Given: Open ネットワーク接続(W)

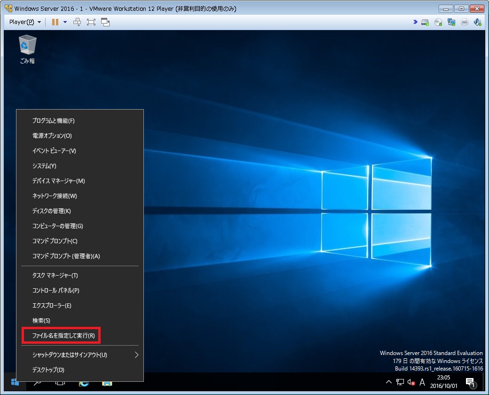Looking at the screenshot, I should pyautogui.click(x=80, y=196).
